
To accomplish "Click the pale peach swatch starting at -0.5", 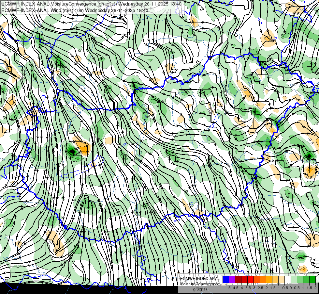I will (282, 279).
